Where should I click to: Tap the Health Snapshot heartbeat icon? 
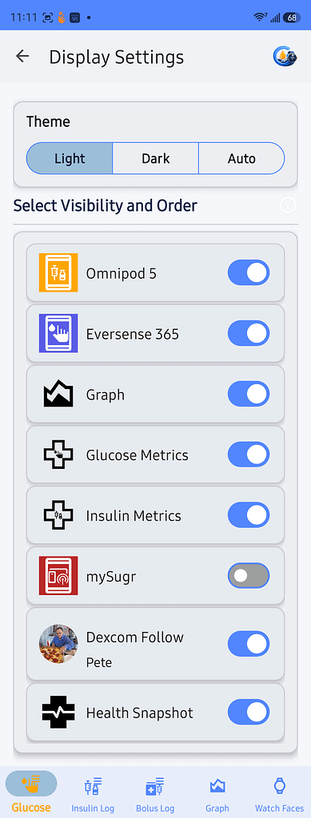(58, 713)
